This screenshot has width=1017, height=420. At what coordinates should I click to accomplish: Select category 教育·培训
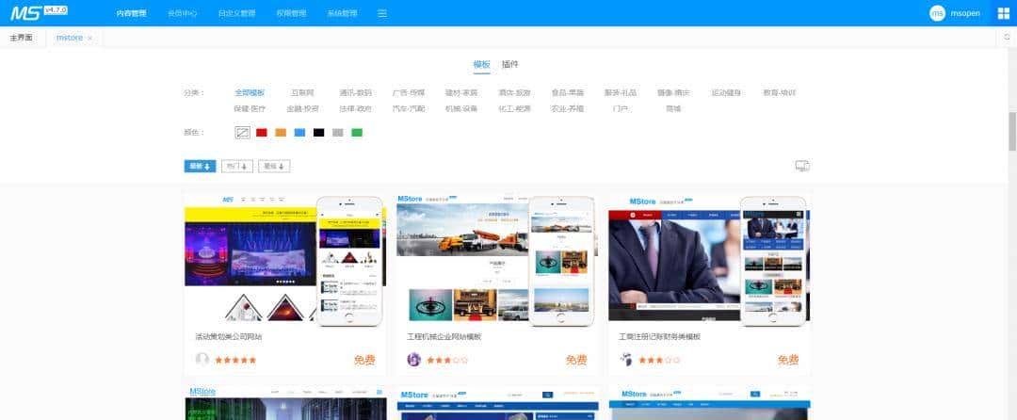[x=779, y=92]
